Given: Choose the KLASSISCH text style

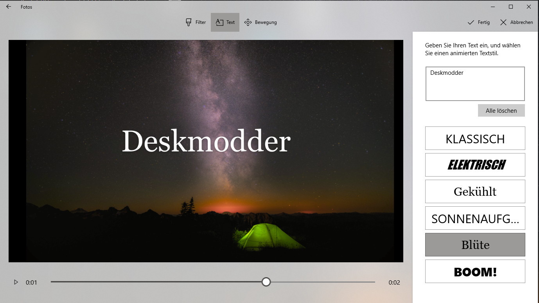Looking at the screenshot, I should 475,138.
